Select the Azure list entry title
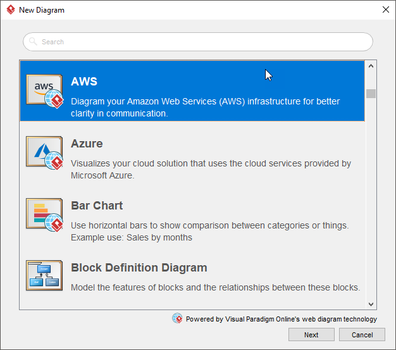 pos(87,144)
